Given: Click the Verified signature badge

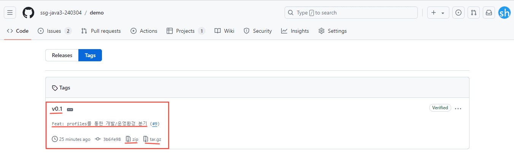Looking at the screenshot, I should click(440, 108).
